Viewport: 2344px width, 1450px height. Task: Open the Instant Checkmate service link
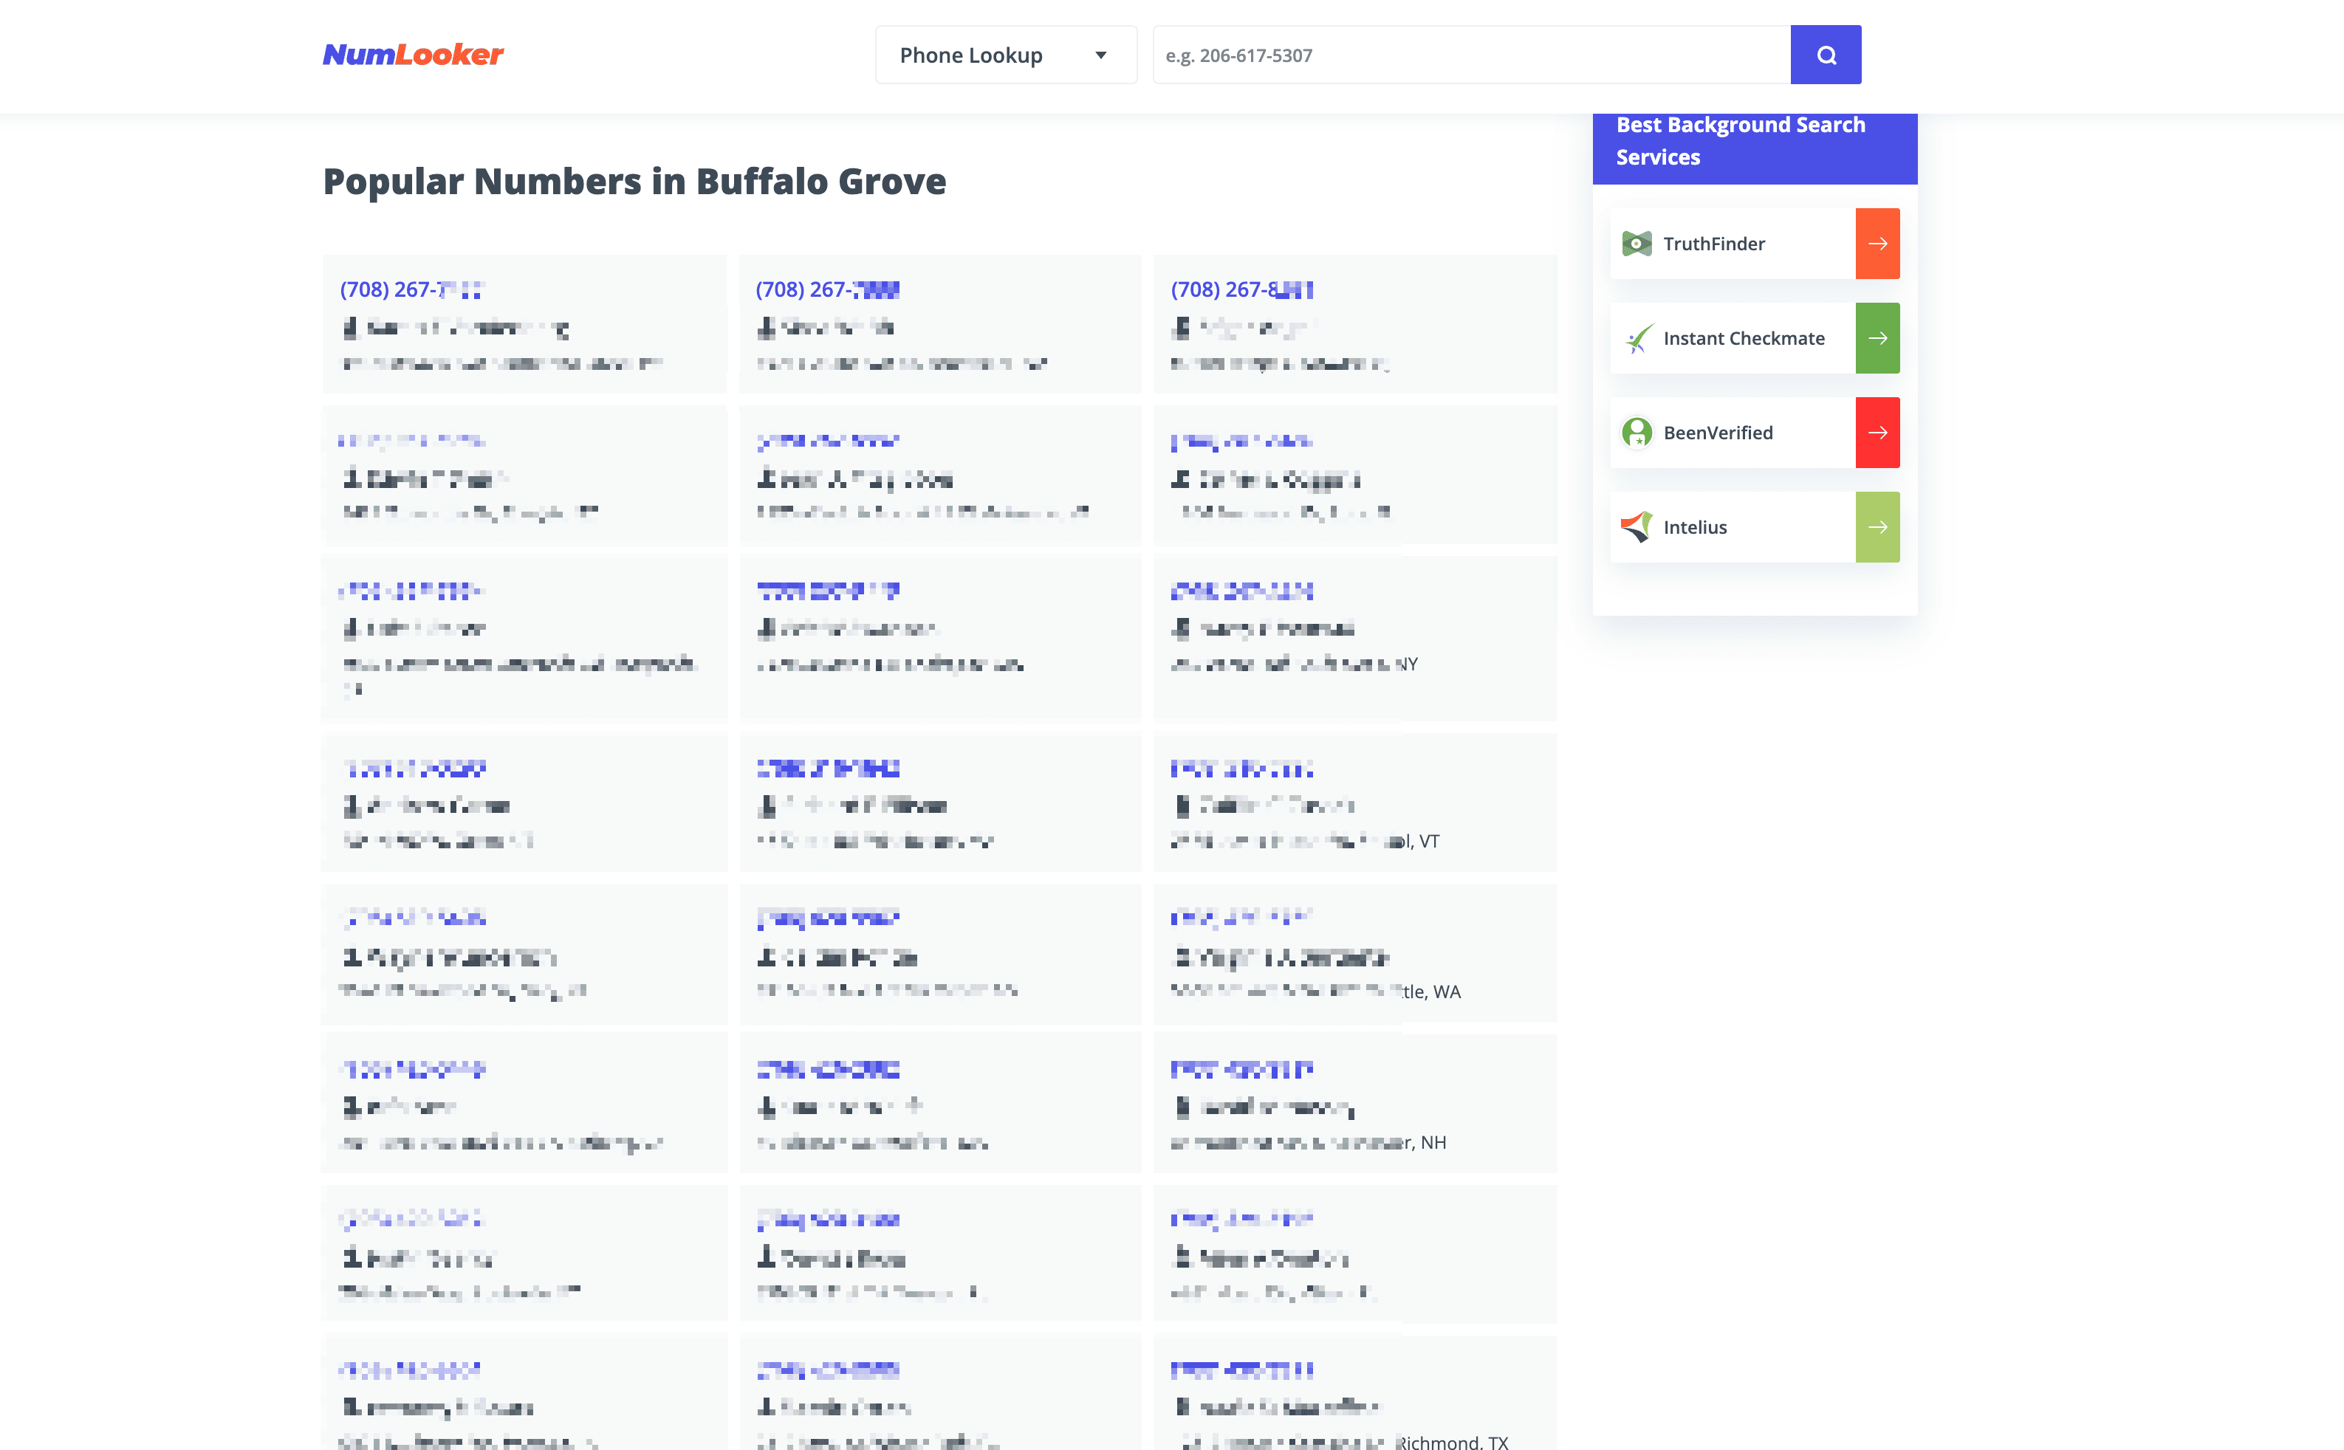(x=1743, y=337)
